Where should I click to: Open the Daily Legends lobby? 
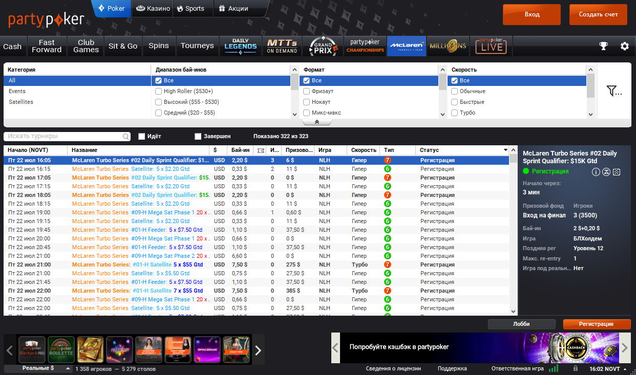coord(240,46)
